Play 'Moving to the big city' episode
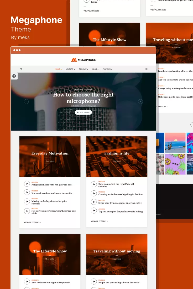The image size is (193, 289). pos(27,201)
